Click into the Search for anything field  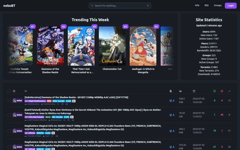pyautogui.click(x=120, y=6)
